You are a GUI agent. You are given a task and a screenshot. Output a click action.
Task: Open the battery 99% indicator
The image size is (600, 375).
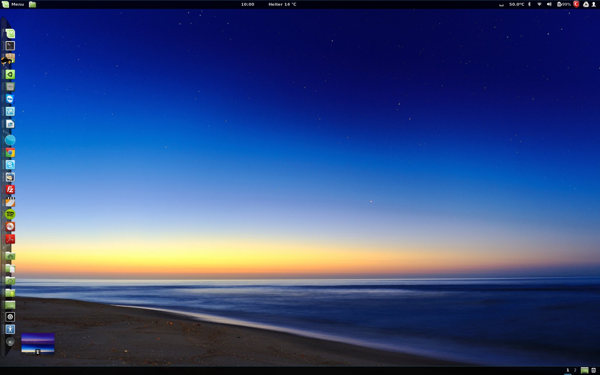click(564, 4)
